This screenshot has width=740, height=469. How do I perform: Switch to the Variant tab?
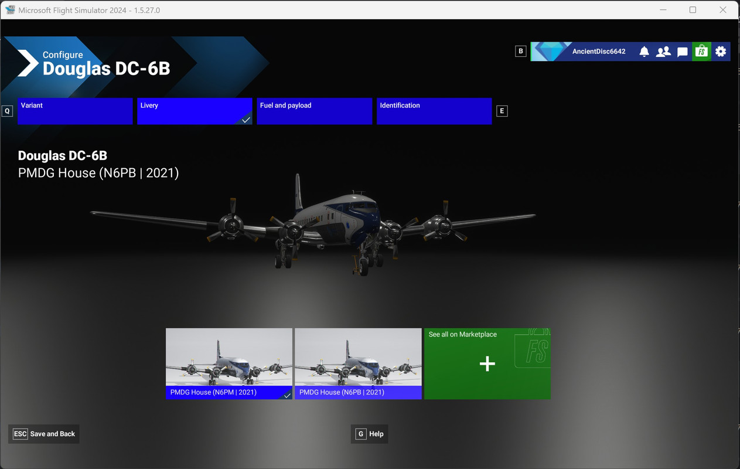(75, 111)
